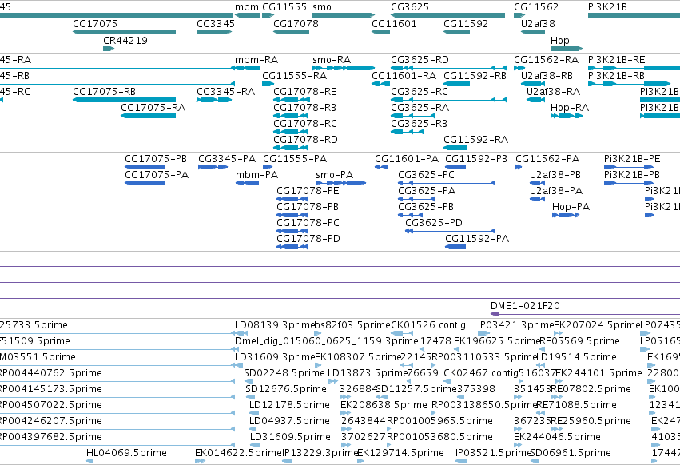Image resolution: width=680 pixels, height=465 pixels.
Task: Click the 'EK208638.5prime' EST label
Action: coord(384,405)
